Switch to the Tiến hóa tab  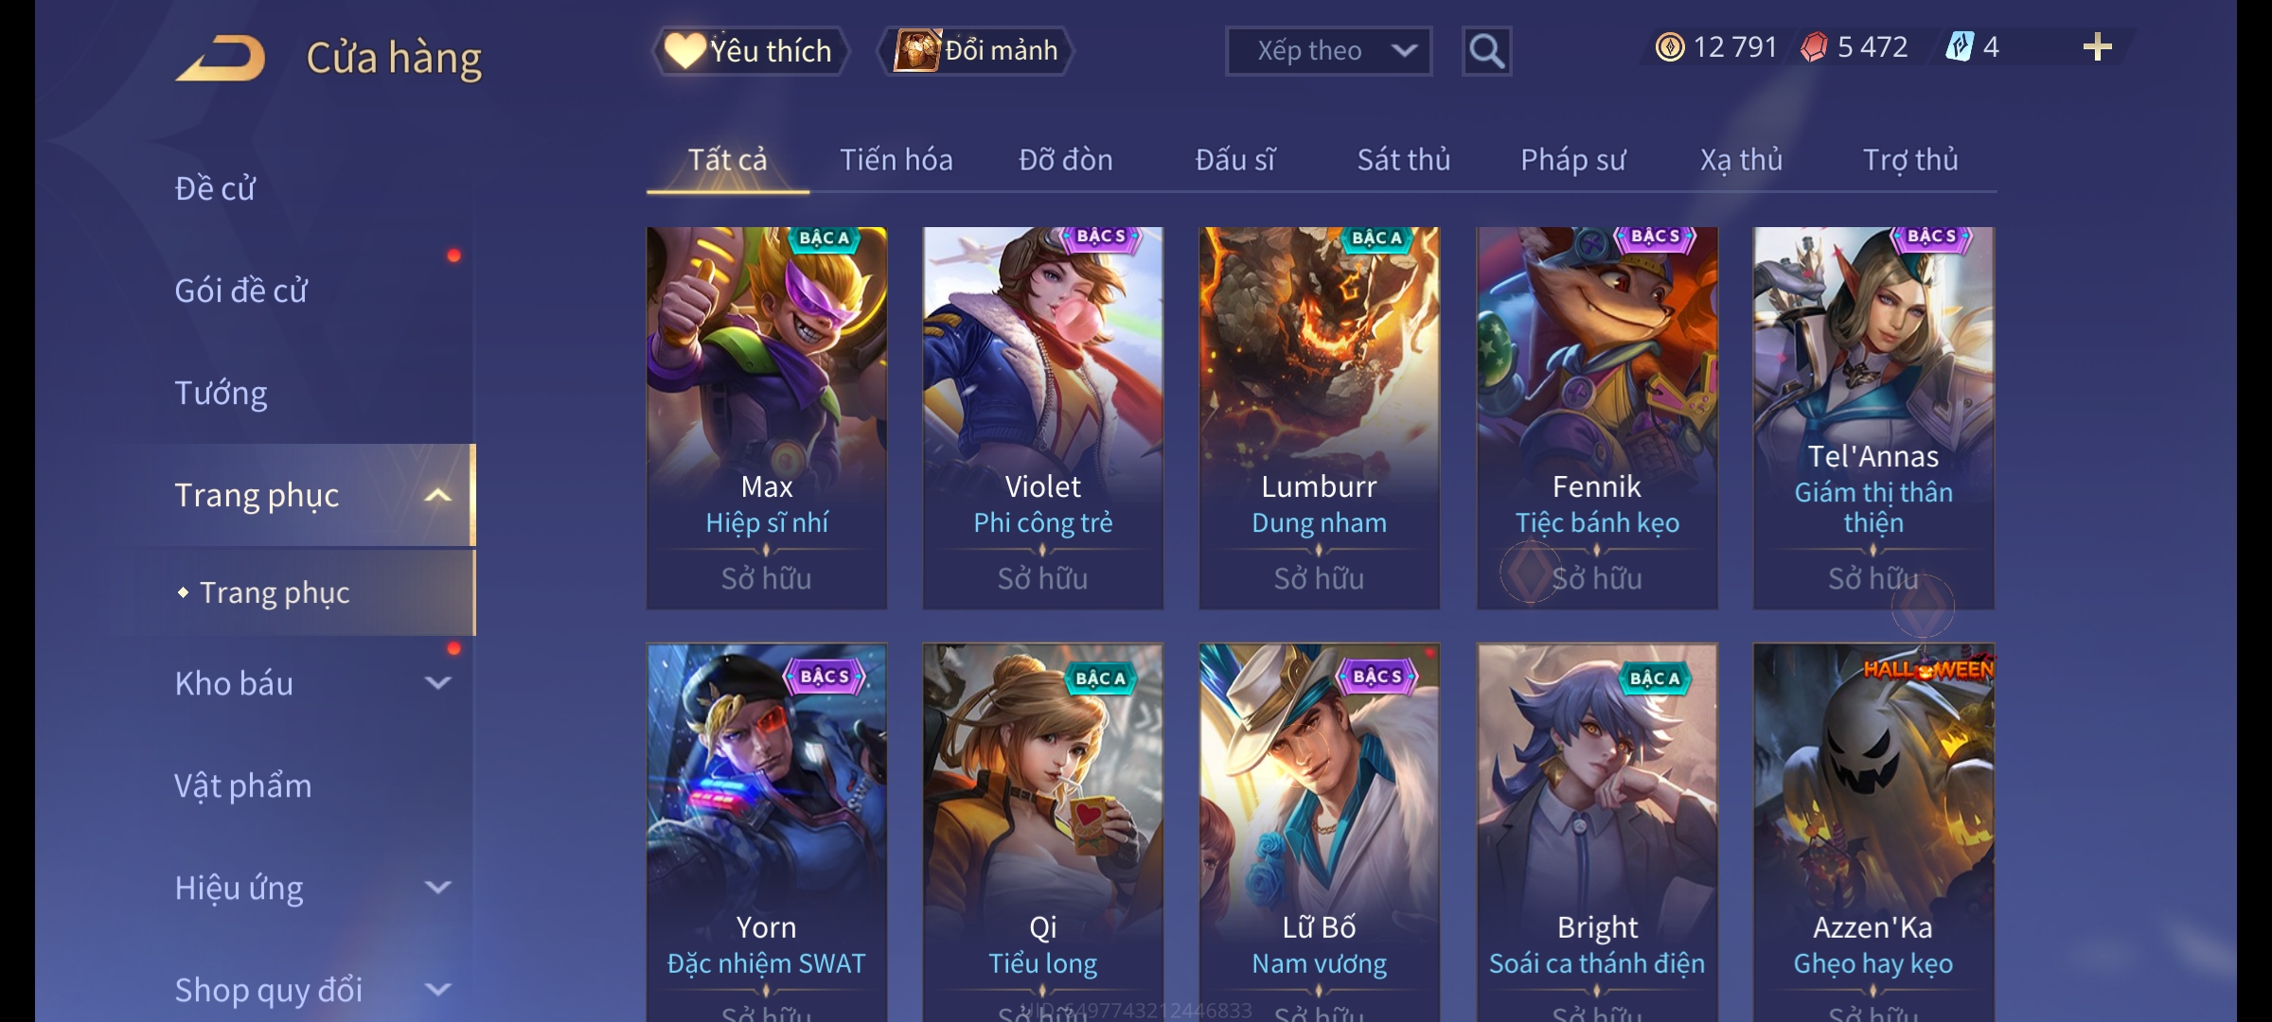[x=896, y=160]
